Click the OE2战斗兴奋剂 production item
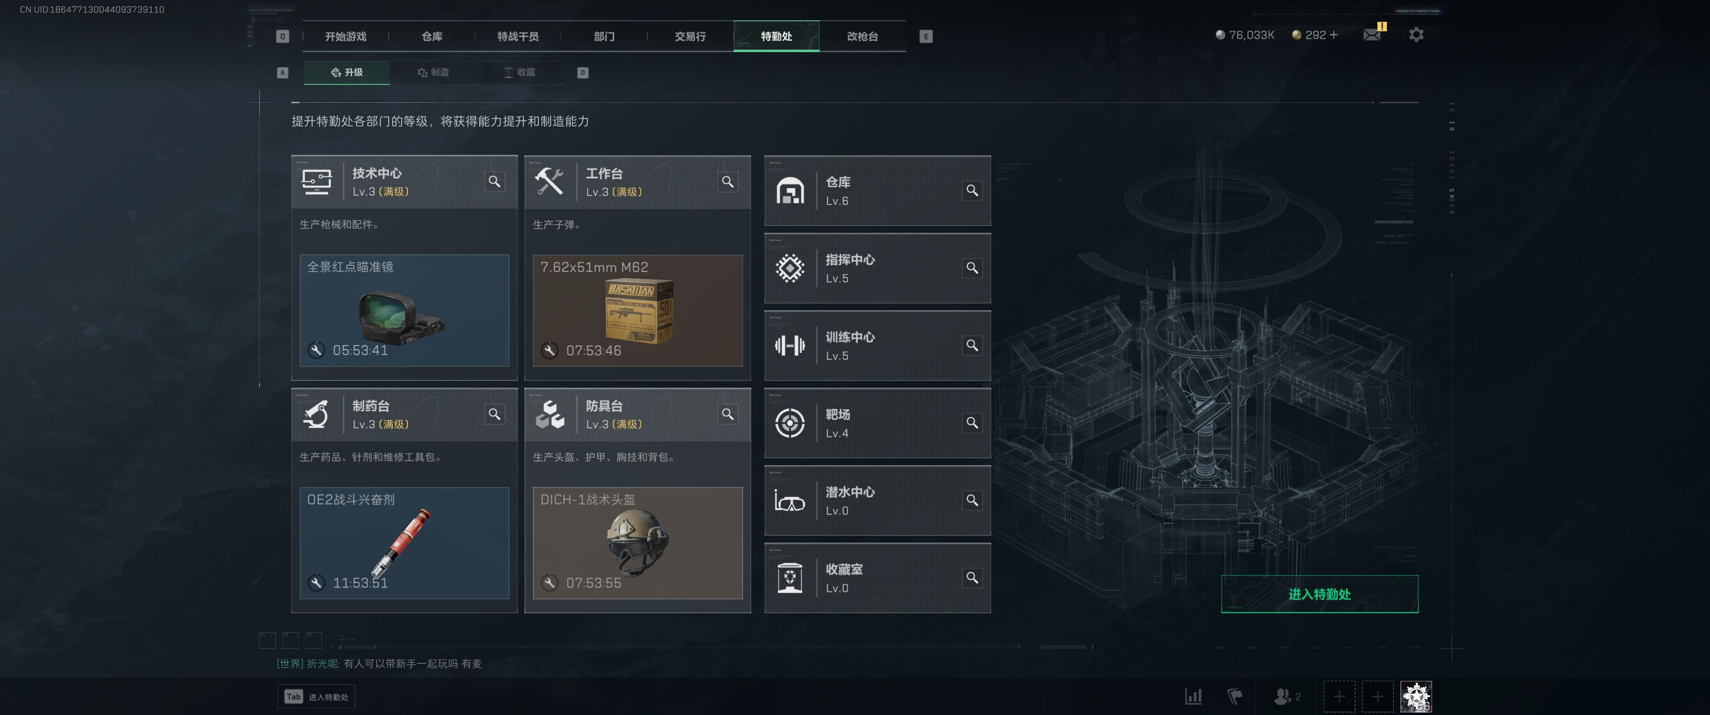1710x715 pixels. (404, 543)
